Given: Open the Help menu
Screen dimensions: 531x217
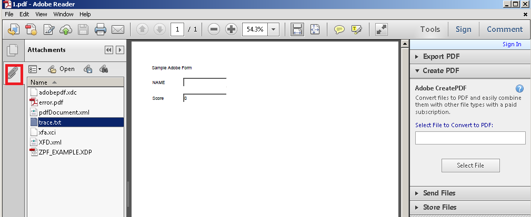Looking at the screenshot, I should coord(85,14).
